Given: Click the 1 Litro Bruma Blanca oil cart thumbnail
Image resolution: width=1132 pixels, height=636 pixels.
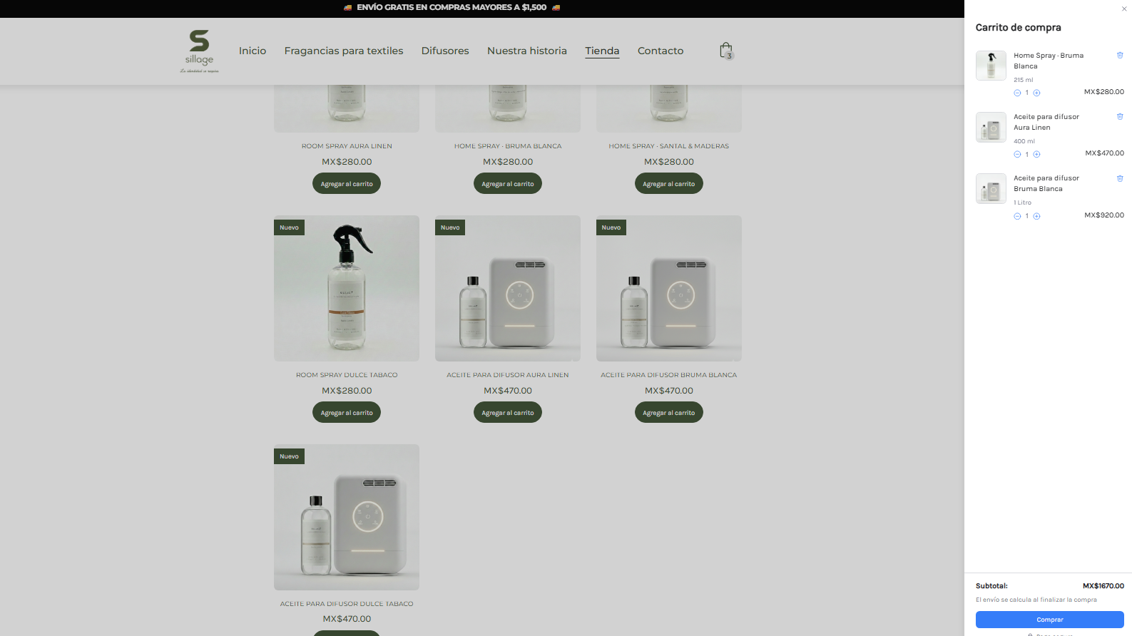Looking at the screenshot, I should coord(991,189).
